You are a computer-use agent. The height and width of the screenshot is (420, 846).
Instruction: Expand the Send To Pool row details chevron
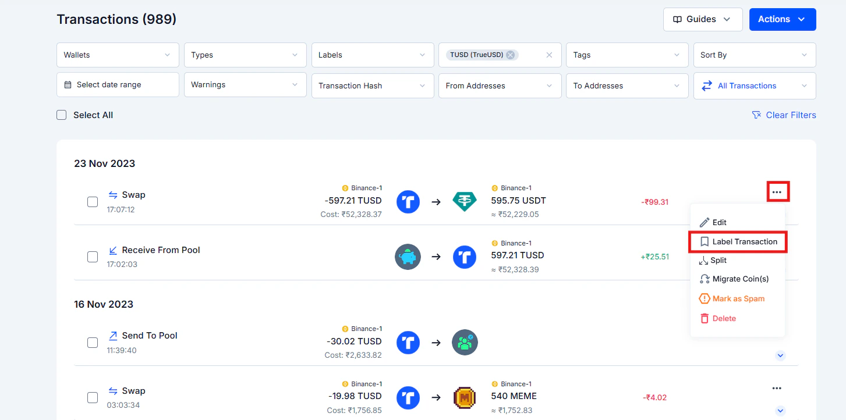point(781,355)
